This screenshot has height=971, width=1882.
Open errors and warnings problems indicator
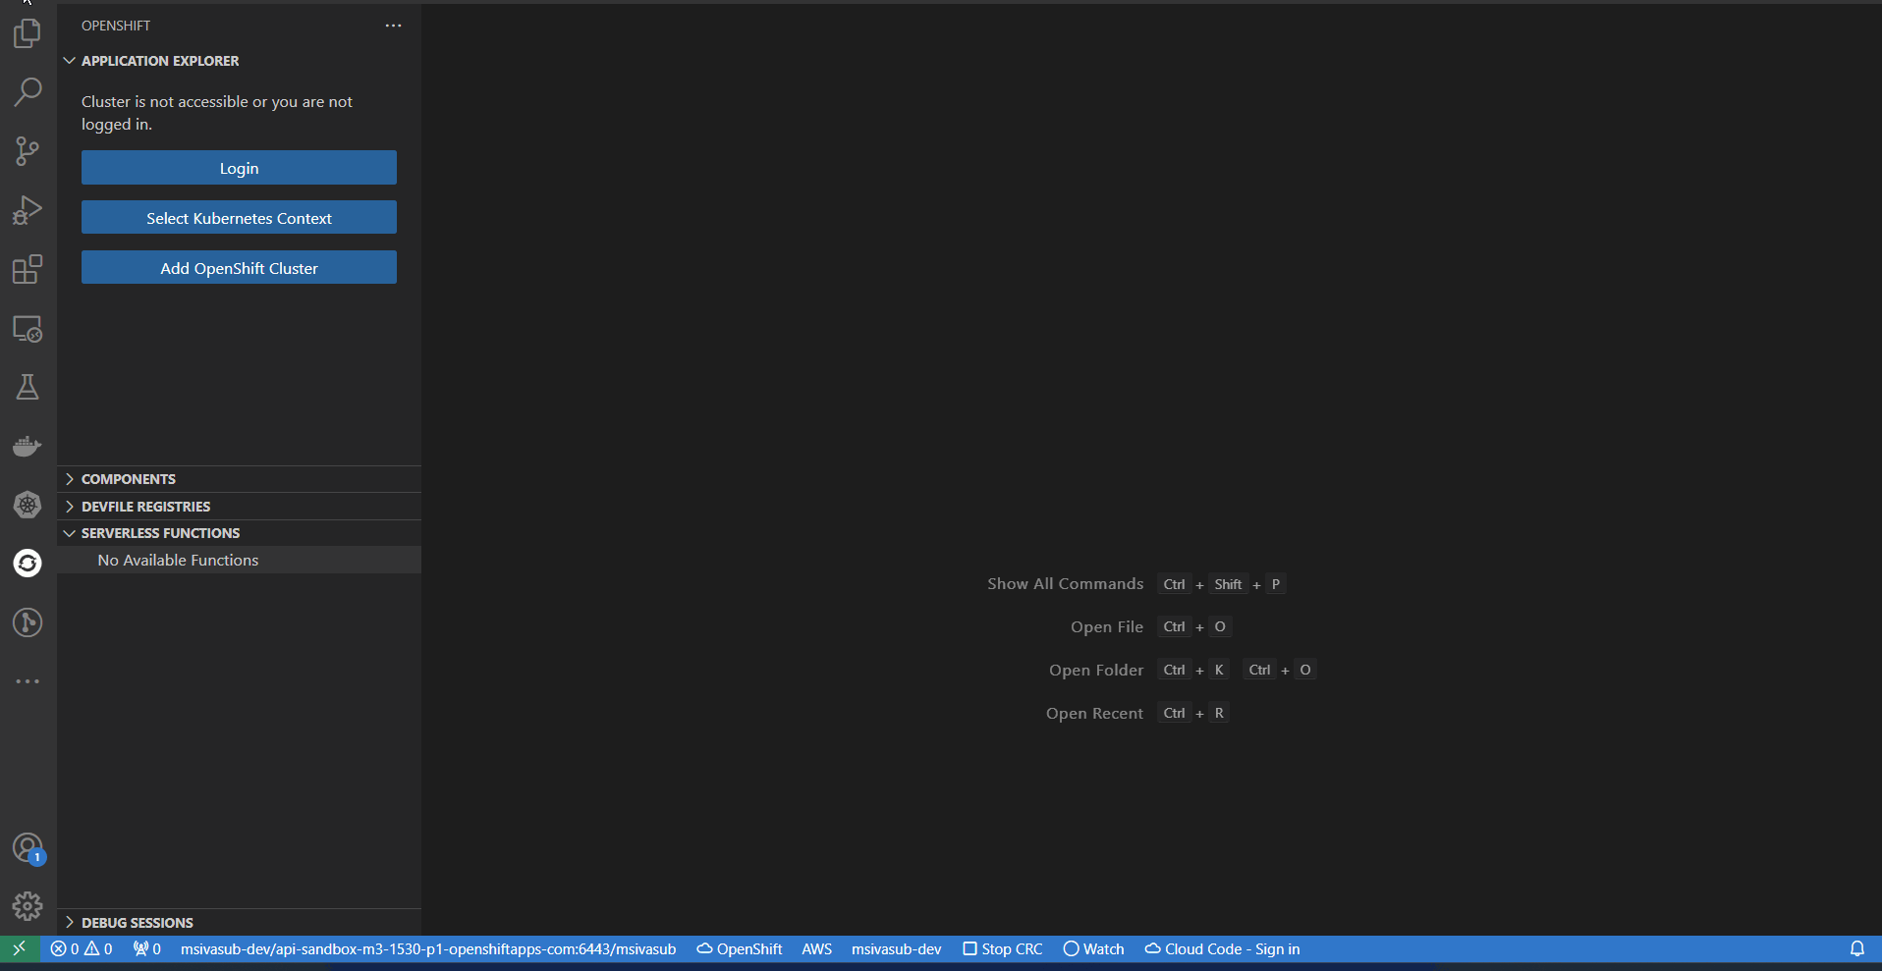pyautogui.click(x=82, y=948)
